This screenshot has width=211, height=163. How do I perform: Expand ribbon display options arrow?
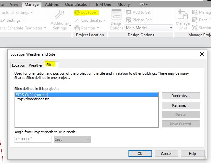[147, 5]
